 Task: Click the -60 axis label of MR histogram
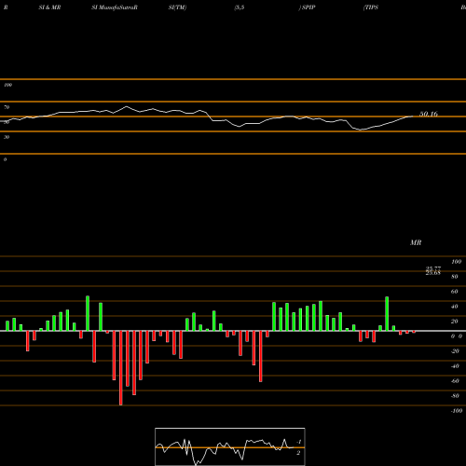(x=455, y=381)
